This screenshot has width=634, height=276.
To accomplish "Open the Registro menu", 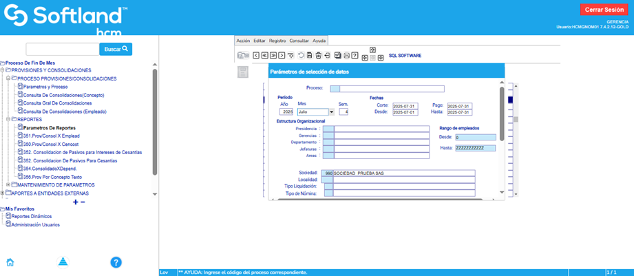I will coord(277,41).
